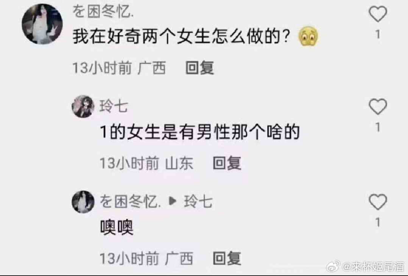Select the comment text 我在好奇两个女生怎么做的
The height and width of the screenshot is (276, 408).
pos(181,36)
